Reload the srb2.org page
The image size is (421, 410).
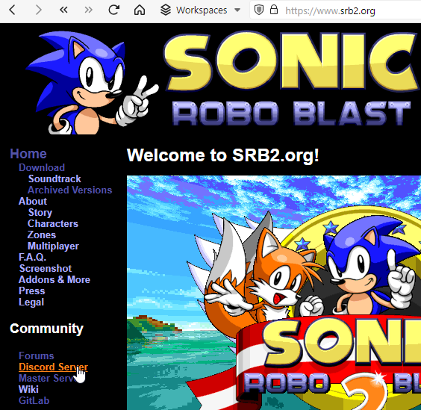tap(114, 10)
